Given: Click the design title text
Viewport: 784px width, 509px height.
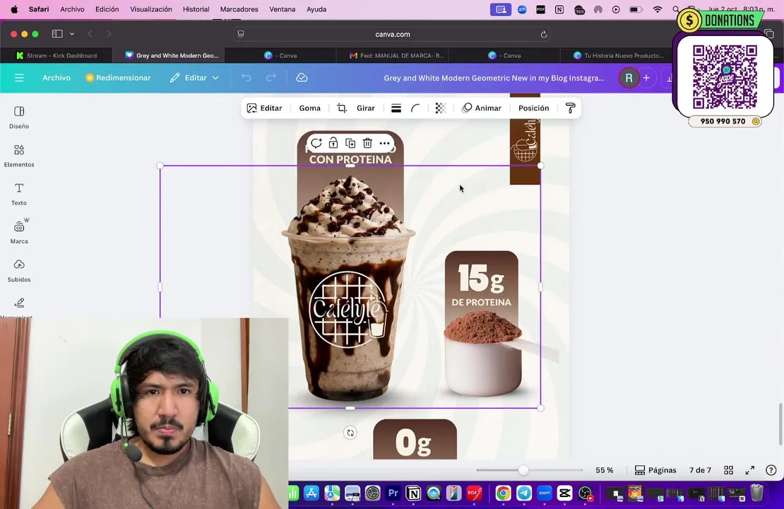Looking at the screenshot, I should [494, 78].
